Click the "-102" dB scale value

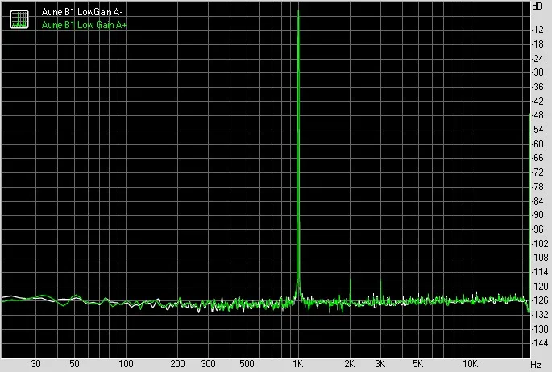[540, 243]
